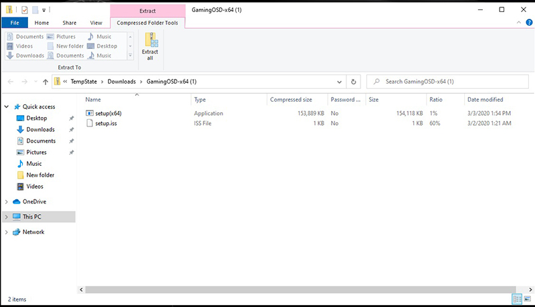Collapse the Quick access tree

[7, 107]
